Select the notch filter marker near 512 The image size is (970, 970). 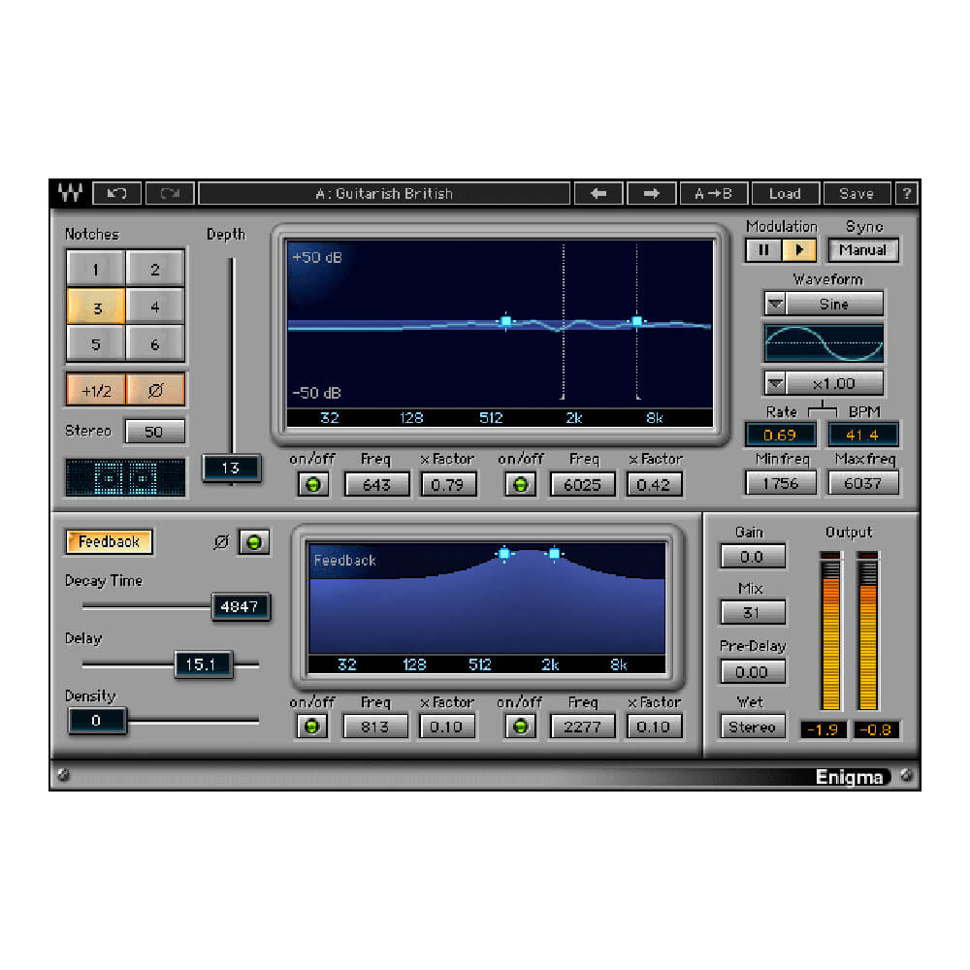point(506,321)
